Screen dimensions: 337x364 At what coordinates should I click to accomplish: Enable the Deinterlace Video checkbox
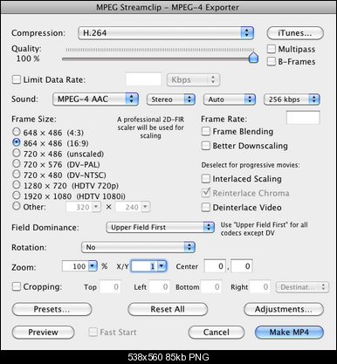206,207
